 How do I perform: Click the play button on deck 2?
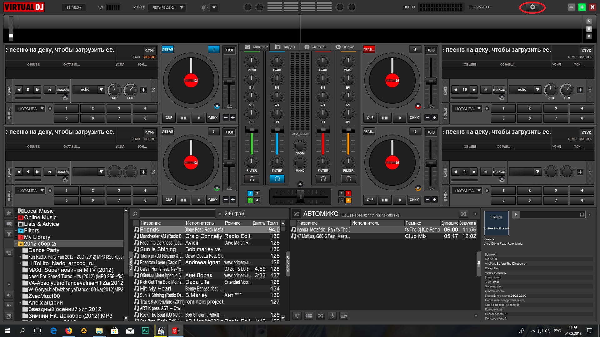pos(398,118)
